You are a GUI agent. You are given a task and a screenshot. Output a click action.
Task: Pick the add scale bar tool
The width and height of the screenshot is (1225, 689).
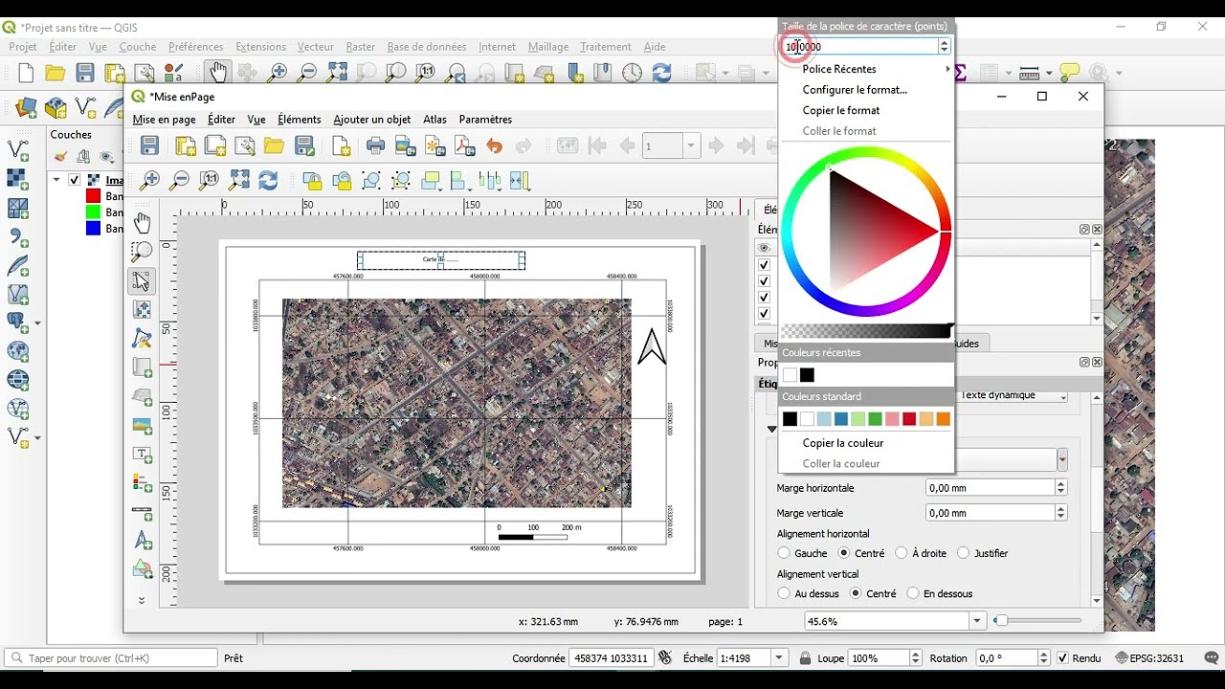[142, 513]
